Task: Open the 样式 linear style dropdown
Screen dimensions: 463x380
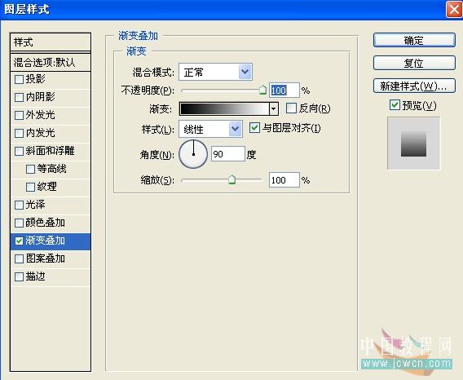Action: [x=210, y=129]
